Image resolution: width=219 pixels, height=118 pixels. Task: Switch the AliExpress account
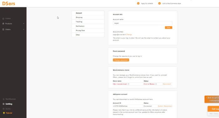[x=160, y=106]
